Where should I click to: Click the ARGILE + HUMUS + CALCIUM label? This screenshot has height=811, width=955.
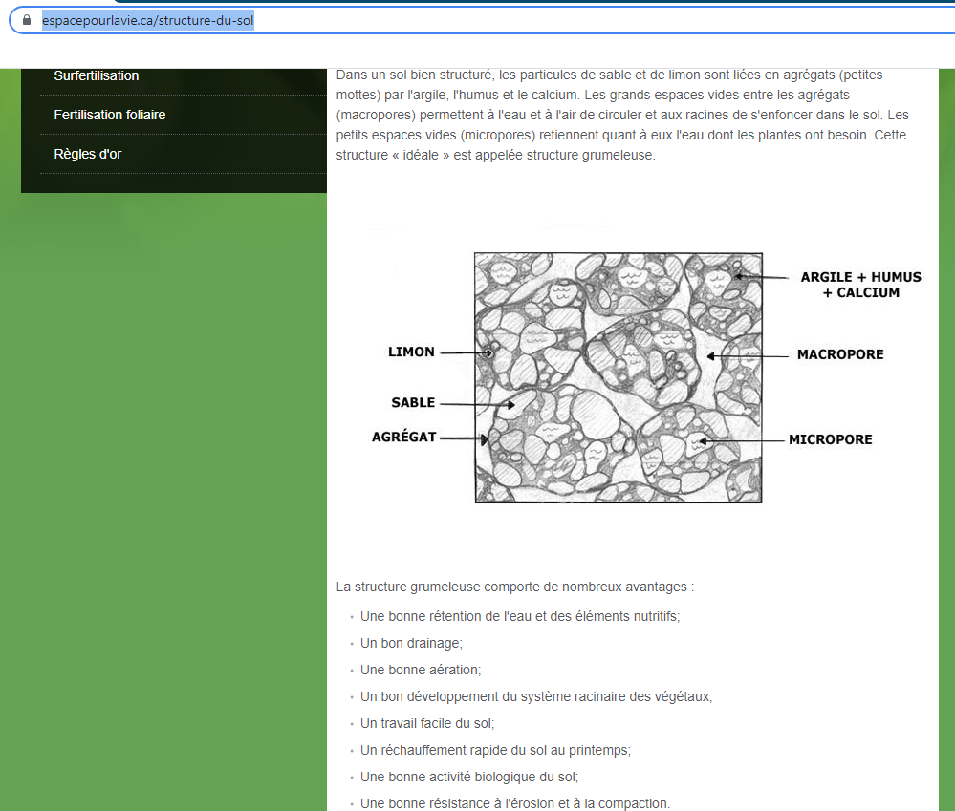click(x=860, y=285)
